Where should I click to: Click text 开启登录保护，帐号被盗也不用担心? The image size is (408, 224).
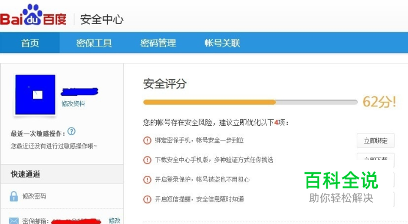pos(202,180)
